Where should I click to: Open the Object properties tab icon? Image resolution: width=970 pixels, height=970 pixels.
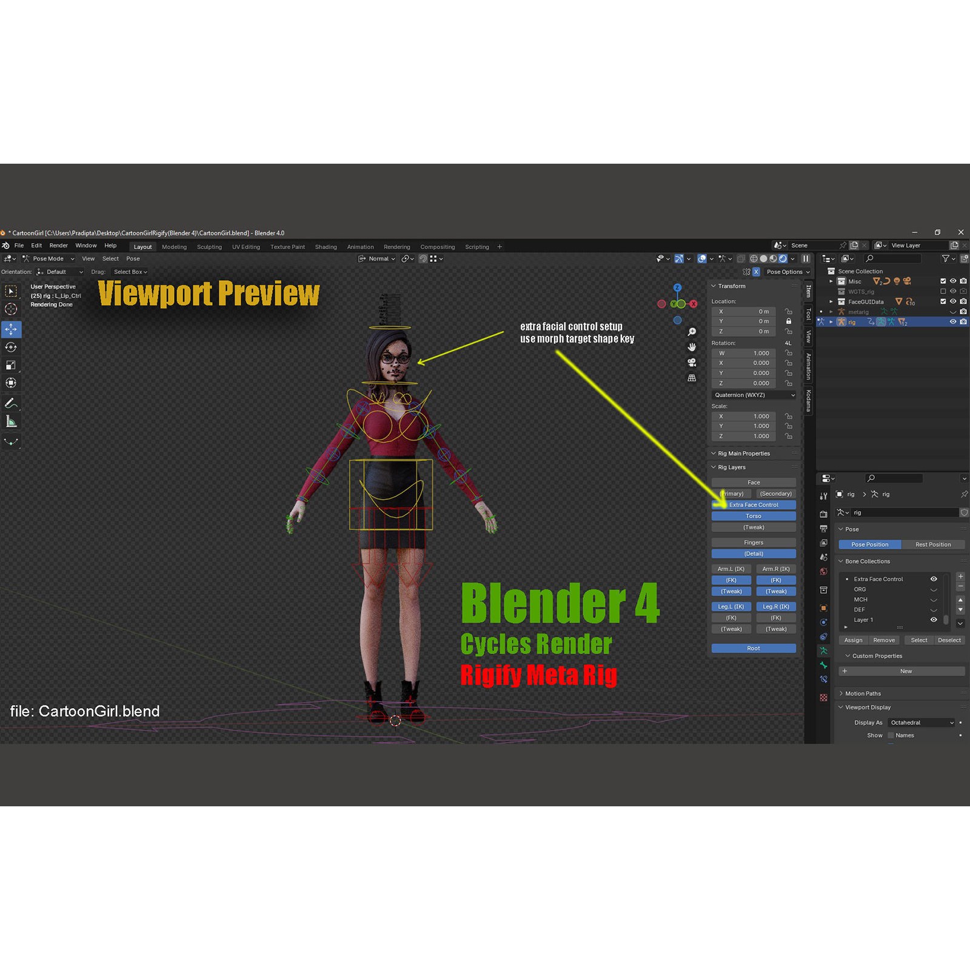823,608
